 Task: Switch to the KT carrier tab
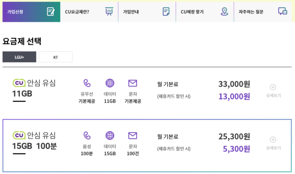point(56,57)
